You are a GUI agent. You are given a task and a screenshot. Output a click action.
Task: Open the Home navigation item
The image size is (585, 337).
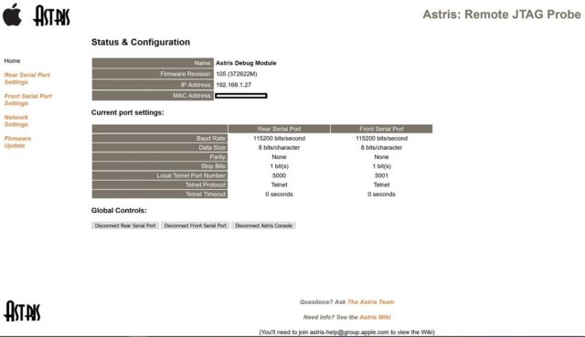[12, 61]
